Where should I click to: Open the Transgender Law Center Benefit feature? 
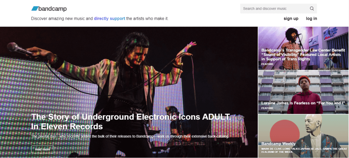pyautogui.click(x=303, y=48)
